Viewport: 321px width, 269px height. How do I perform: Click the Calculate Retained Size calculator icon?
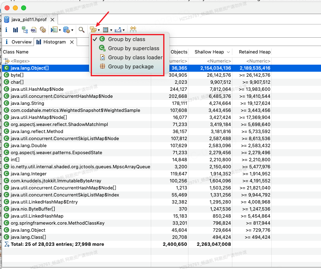106,30
